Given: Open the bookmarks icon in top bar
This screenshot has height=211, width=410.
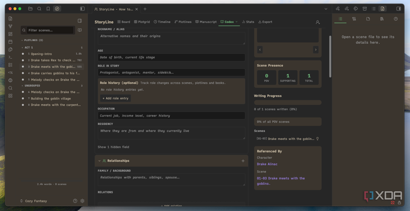Looking at the screenshot, I should [x=48, y=9].
